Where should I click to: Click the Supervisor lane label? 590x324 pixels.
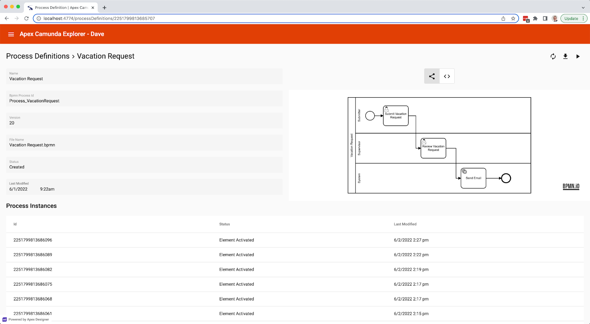(359, 148)
